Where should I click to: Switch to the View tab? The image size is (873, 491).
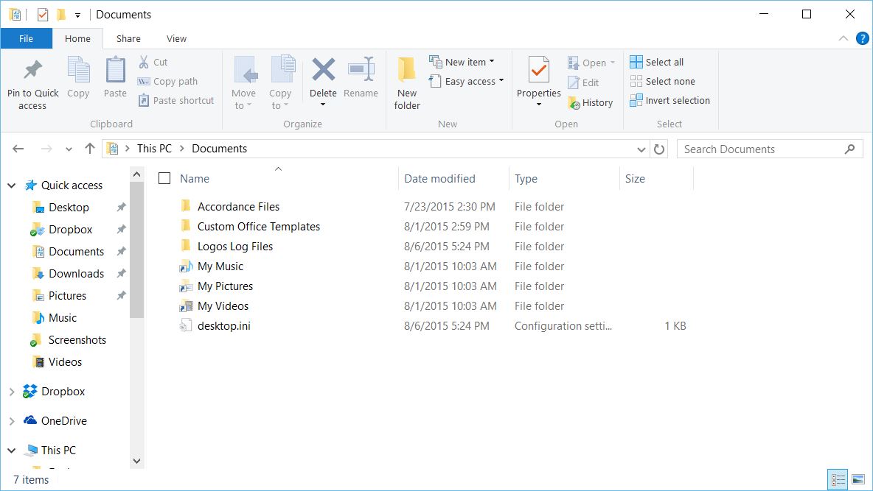point(176,38)
